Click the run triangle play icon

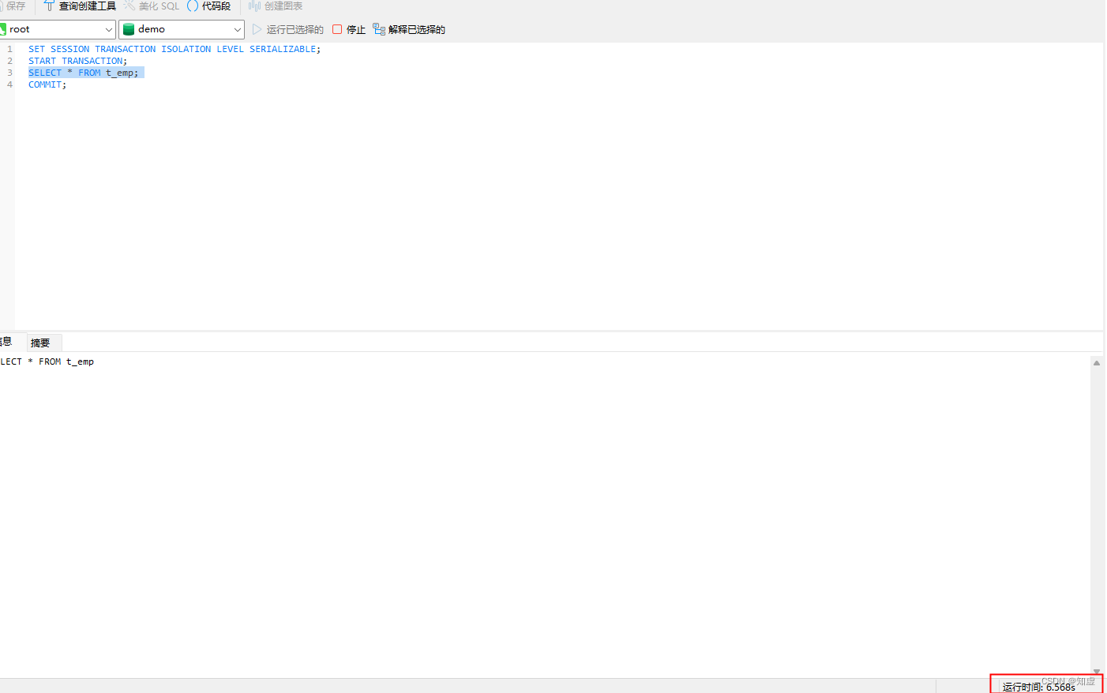(x=257, y=29)
